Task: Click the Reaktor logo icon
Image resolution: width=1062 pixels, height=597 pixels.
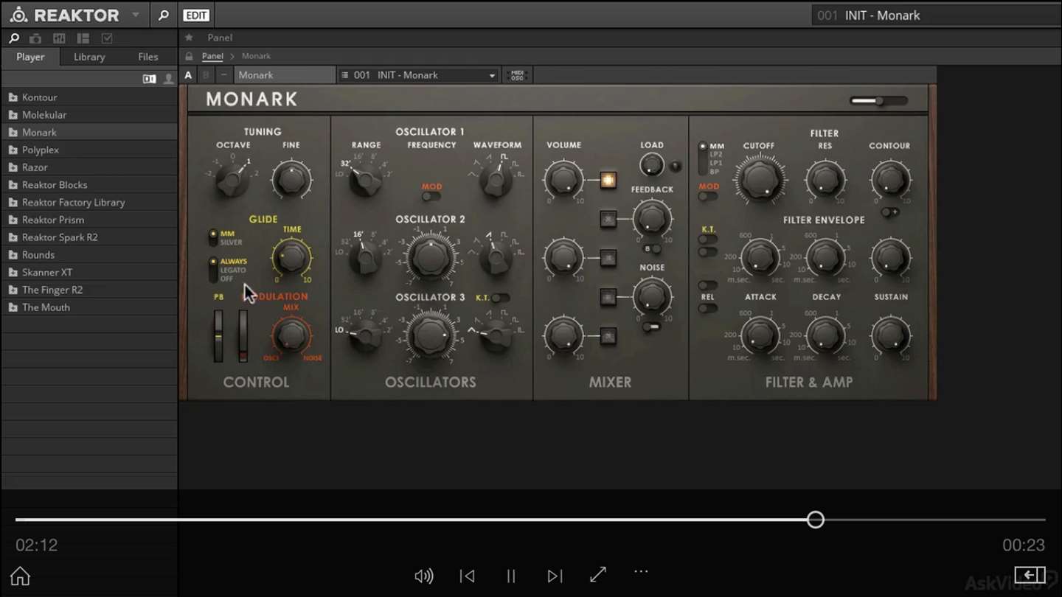Action: [18, 15]
